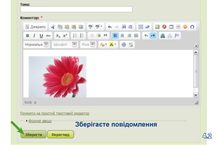217x145 pixels.
Task: Insert an image using the image icon
Action: pos(157,27)
